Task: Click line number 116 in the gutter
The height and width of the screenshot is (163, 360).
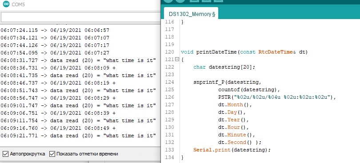Action: [170, 22]
